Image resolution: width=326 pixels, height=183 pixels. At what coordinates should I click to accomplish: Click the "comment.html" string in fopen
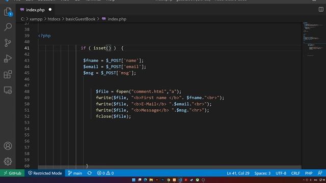click(149, 91)
